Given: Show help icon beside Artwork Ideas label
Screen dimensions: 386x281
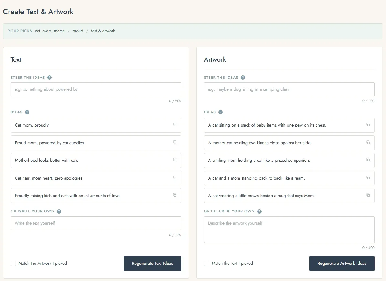Looking at the screenshot, I should tap(221, 112).
